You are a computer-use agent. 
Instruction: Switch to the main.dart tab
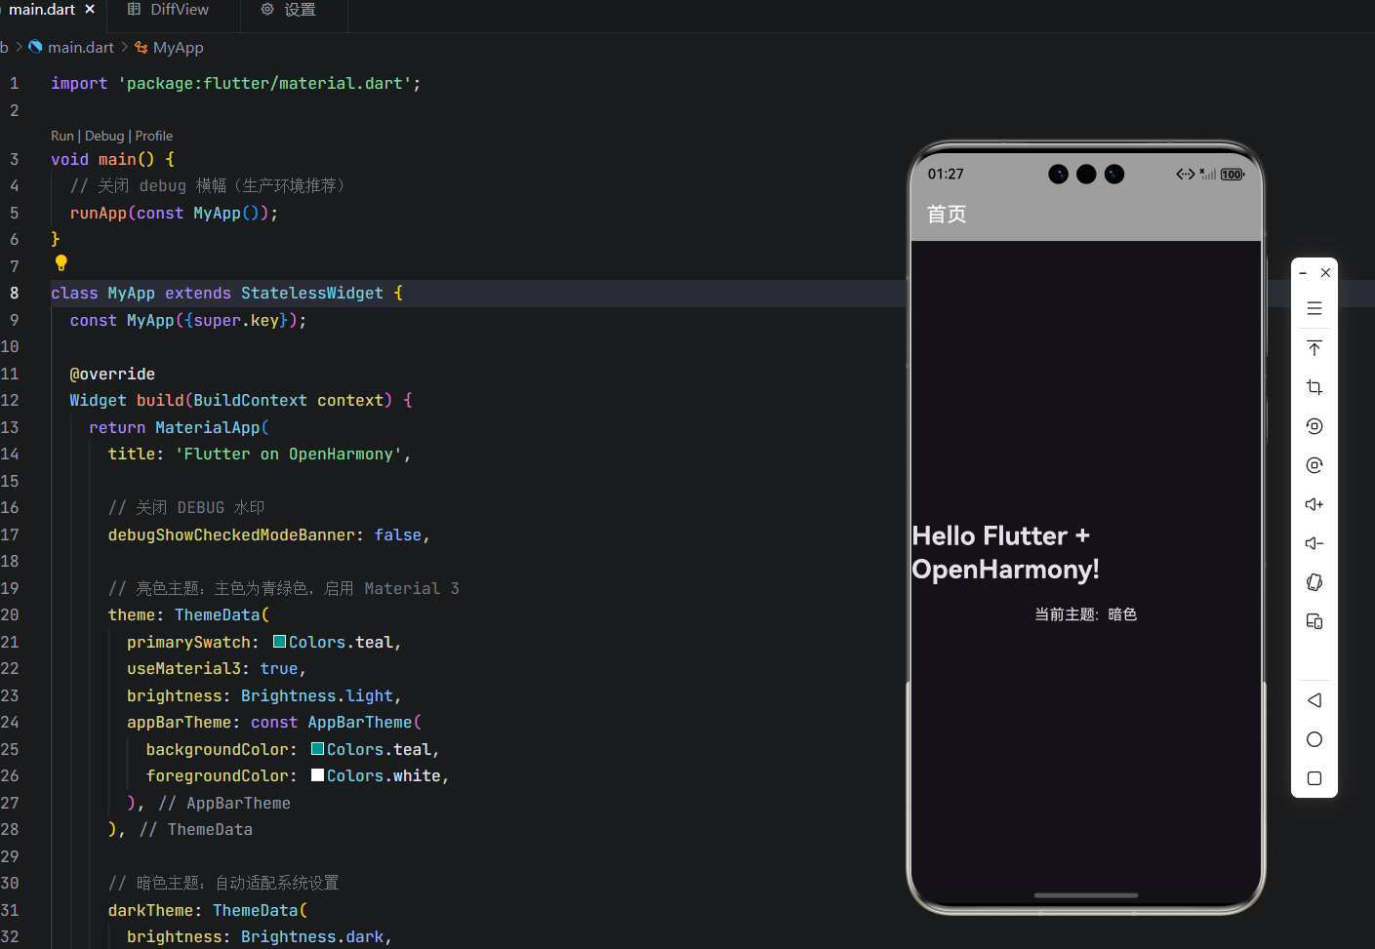point(42,9)
